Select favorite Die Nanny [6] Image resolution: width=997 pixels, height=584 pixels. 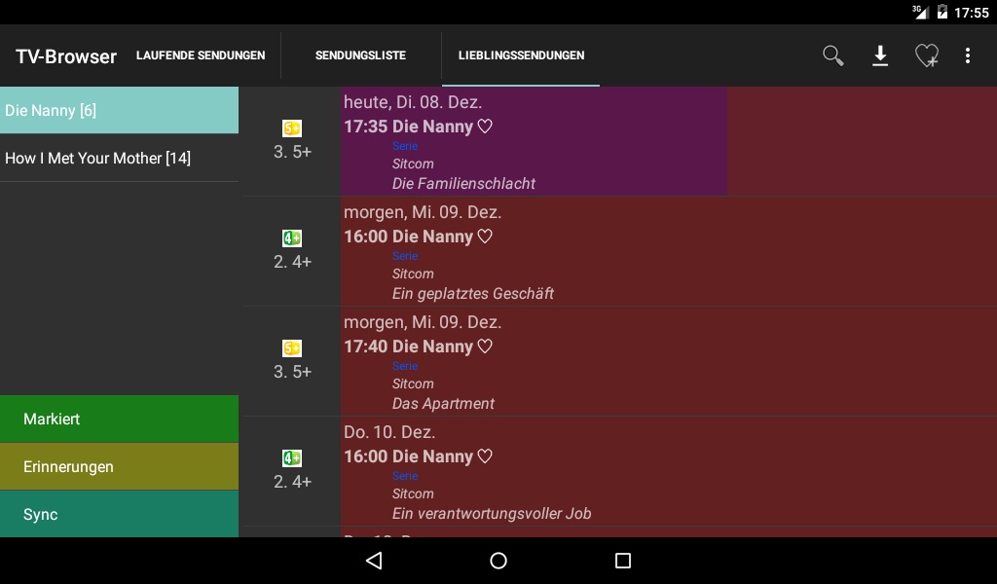click(x=119, y=110)
